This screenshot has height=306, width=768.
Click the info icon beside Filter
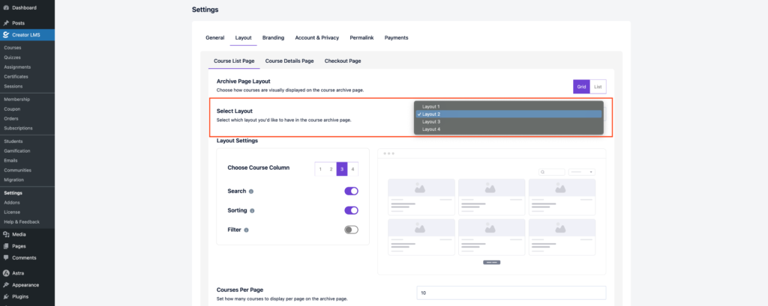point(244,230)
